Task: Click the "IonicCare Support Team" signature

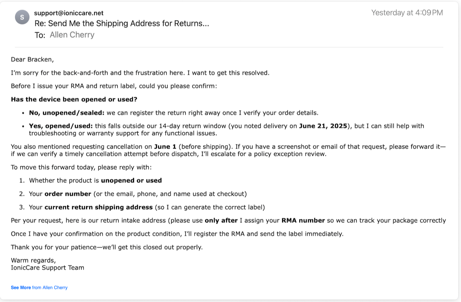Action: click(47, 267)
